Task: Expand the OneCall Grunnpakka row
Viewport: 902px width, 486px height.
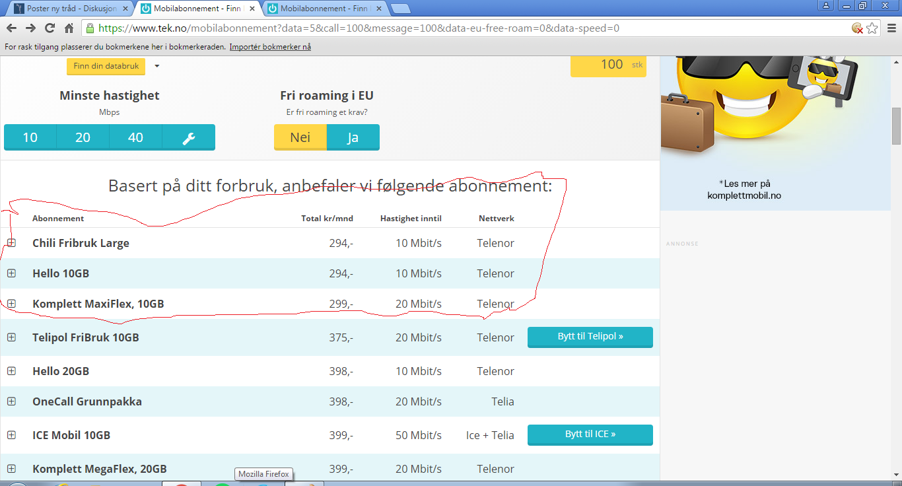Action: point(11,401)
